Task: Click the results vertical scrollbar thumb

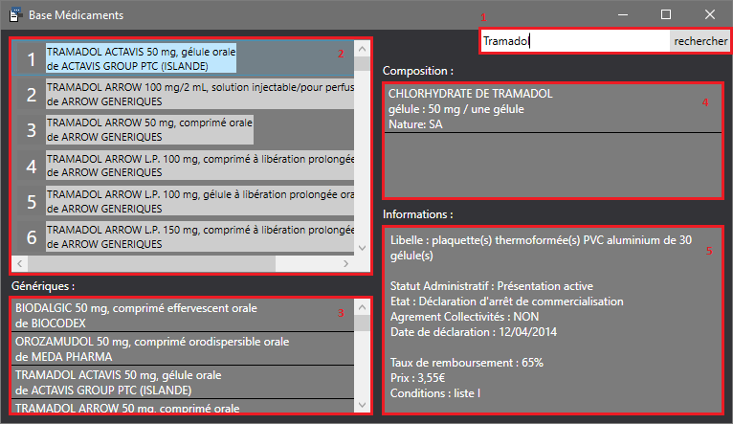Action: click(x=363, y=63)
